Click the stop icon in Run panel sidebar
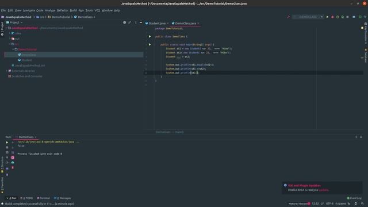The height and width of the screenshot is (207, 368). pyautogui.click(x=7, y=147)
